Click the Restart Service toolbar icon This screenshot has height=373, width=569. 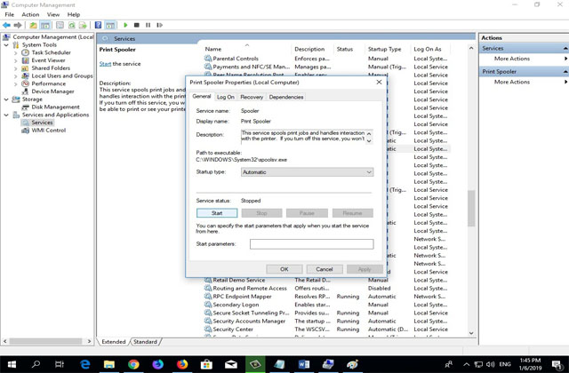click(x=159, y=25)
